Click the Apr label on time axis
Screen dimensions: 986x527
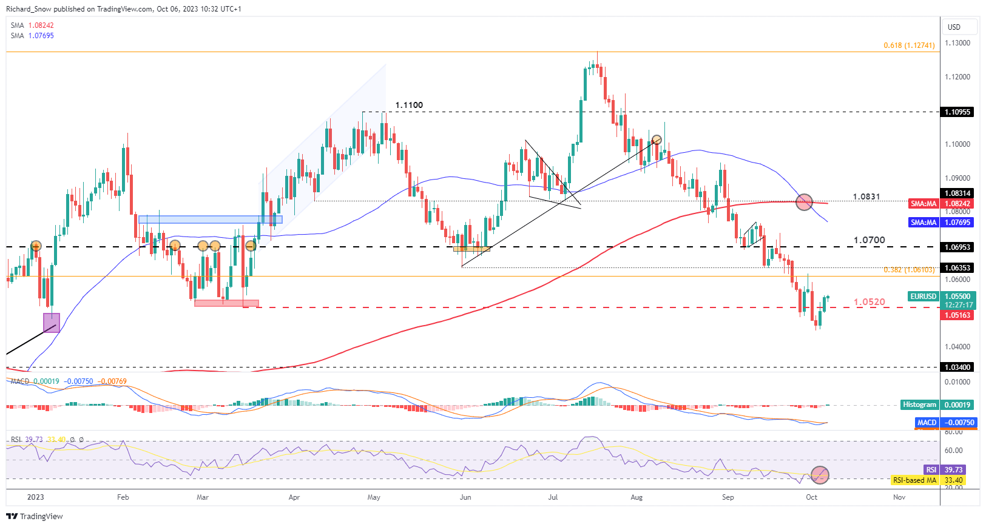pos(294,497)
